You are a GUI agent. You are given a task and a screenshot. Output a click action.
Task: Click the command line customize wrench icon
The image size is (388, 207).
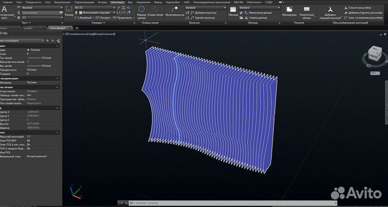pyautogui.click(x=126, y=203)
